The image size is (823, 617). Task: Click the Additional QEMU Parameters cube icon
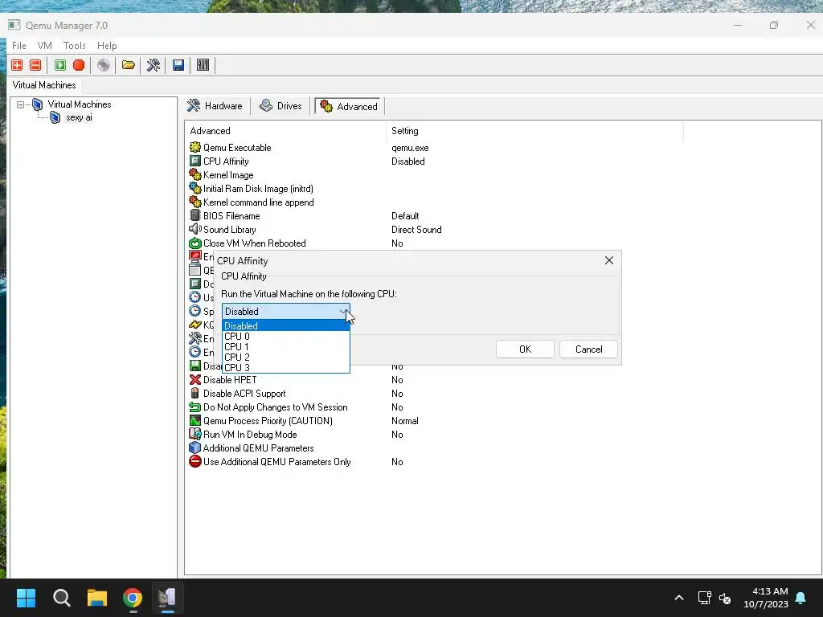coord(195,447)
